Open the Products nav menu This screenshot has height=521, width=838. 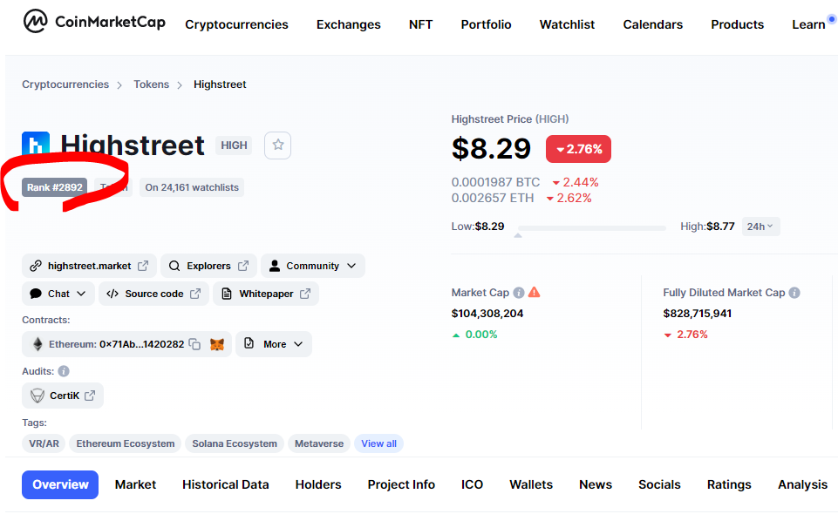[738, 24]
